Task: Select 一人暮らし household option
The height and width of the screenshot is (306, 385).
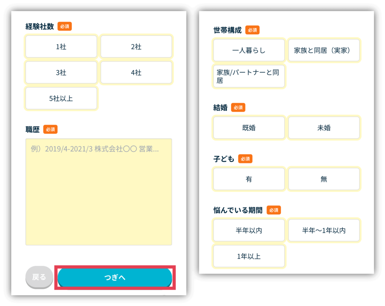Action: tap(249, 50)
